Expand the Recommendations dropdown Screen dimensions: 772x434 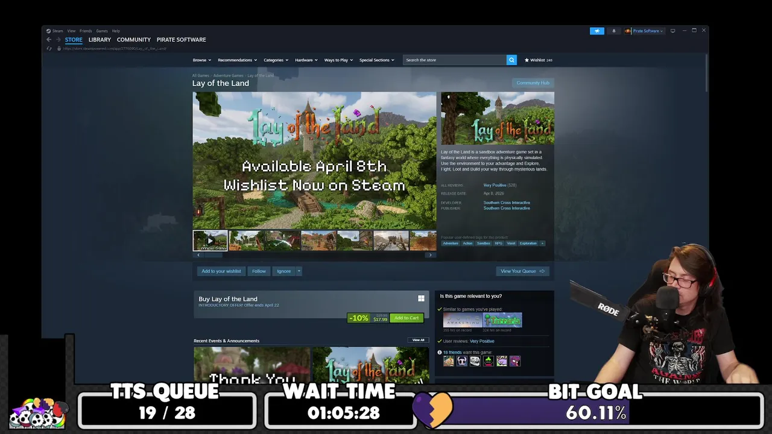pos(237,60)
